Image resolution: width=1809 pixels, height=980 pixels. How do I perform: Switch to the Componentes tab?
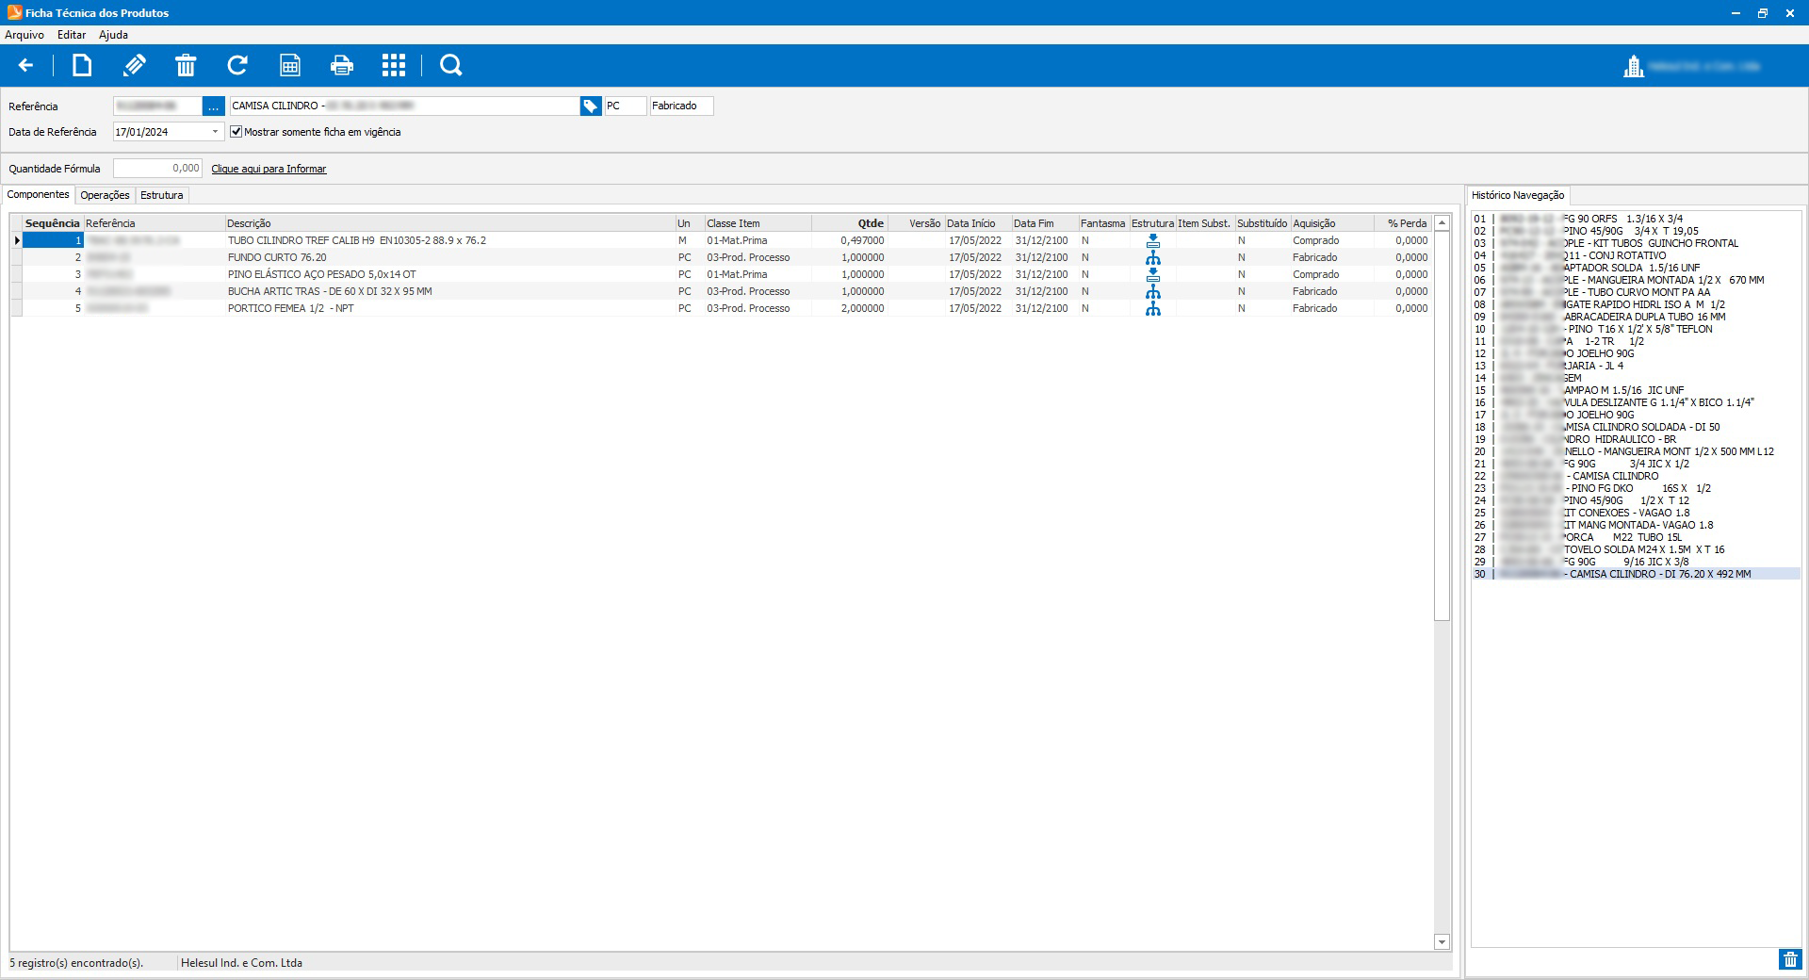pos(39,194)
